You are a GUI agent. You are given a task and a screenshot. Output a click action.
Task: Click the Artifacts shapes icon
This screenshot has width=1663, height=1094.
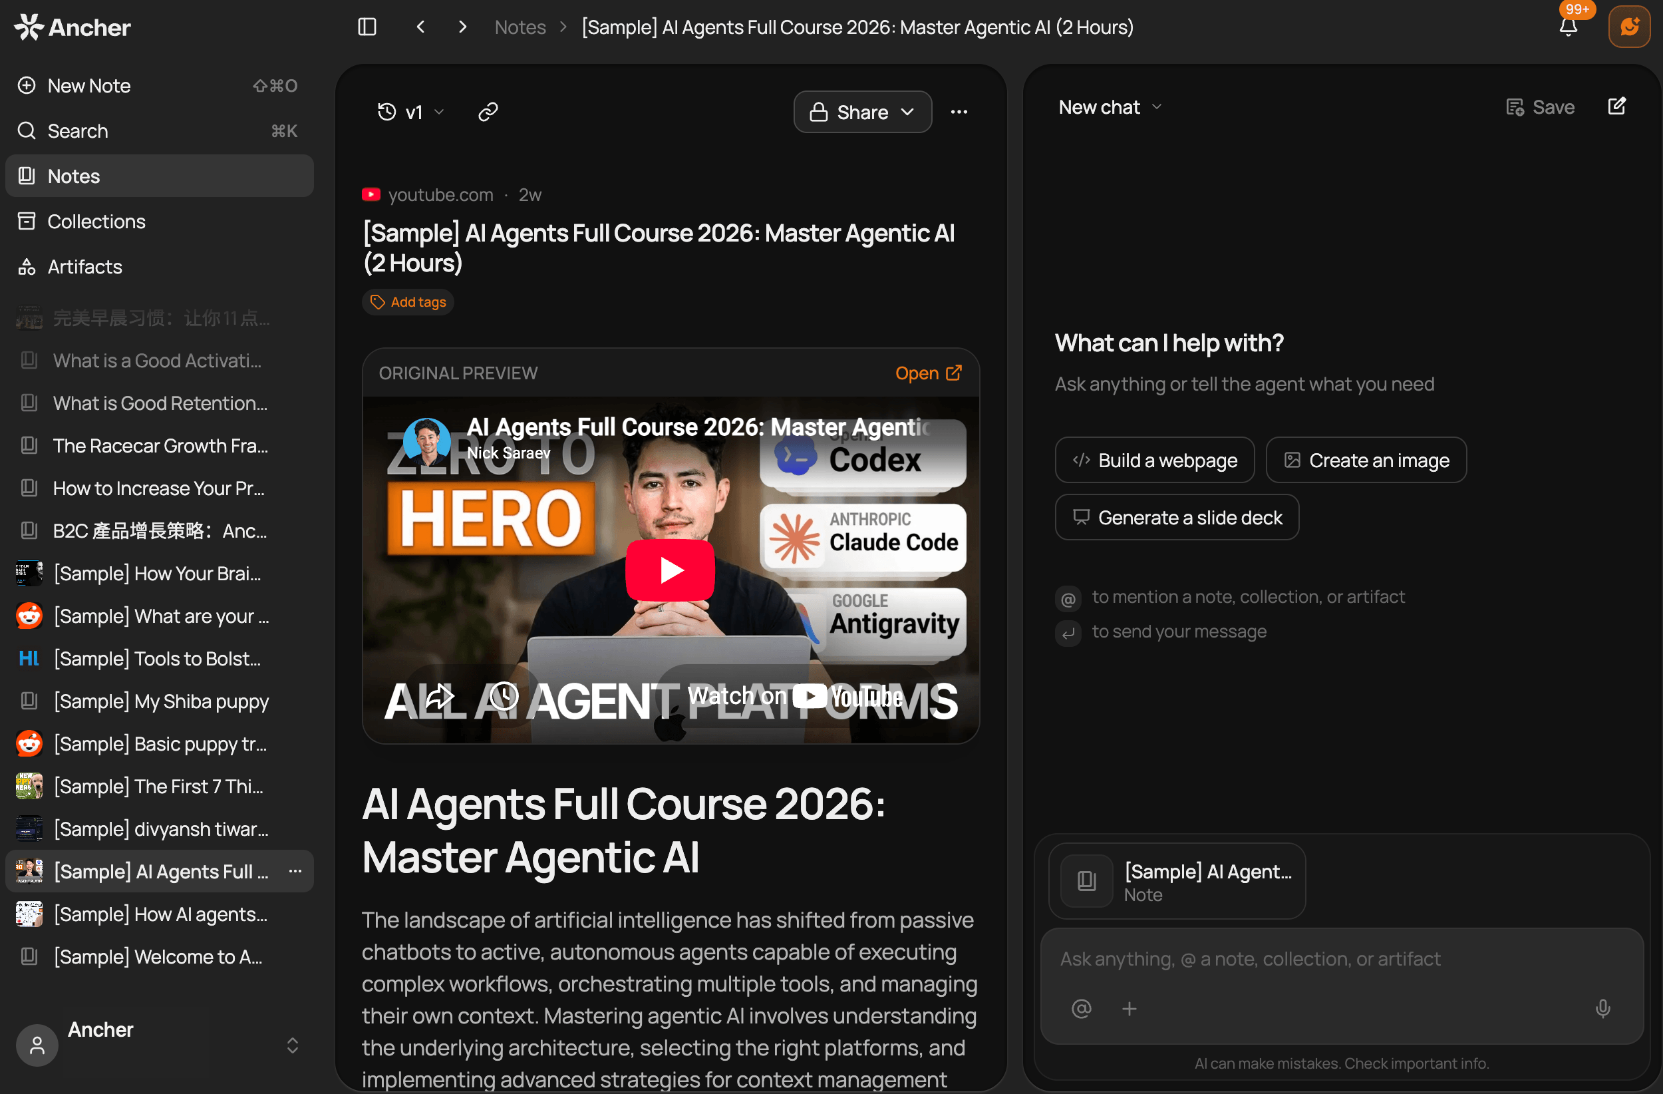click(27, 266)
